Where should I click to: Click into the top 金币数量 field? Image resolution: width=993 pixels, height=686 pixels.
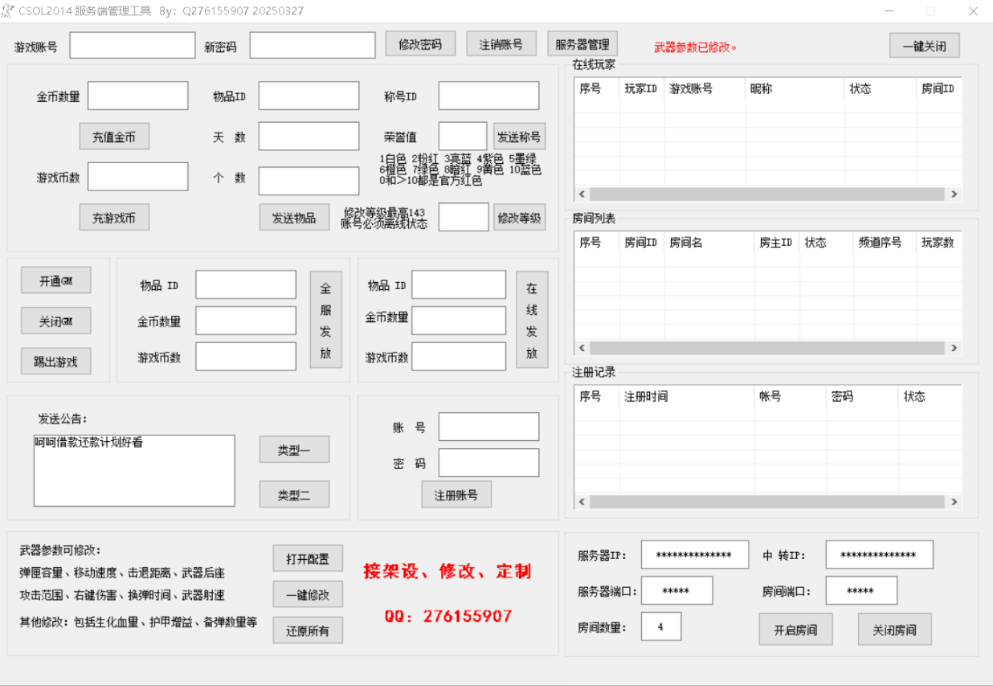tap(138, 96)
